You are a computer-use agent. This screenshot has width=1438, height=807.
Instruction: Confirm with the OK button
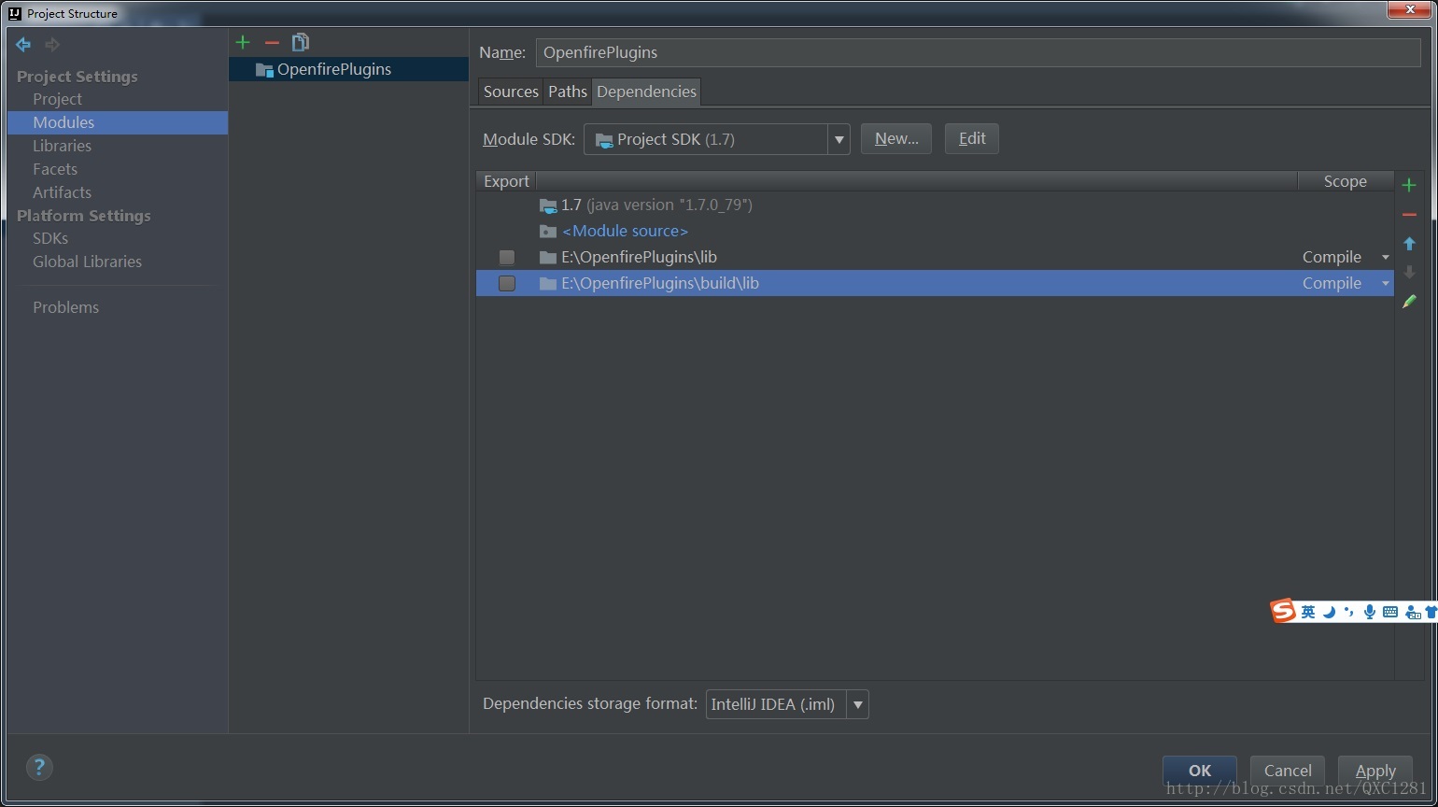[1200, 771]
